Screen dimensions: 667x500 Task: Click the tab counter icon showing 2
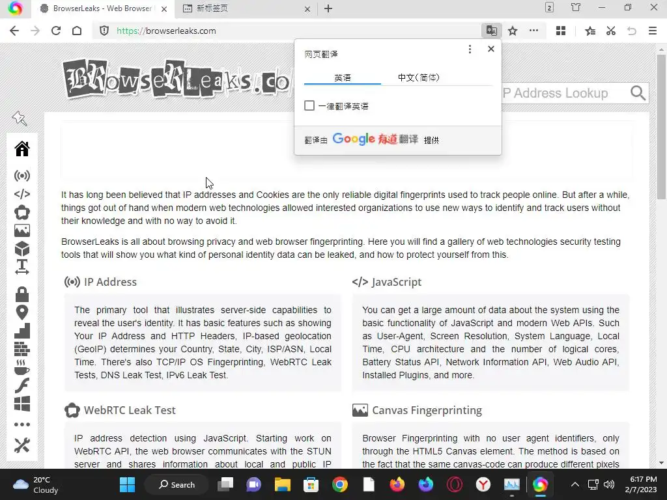pyautogui.click(x=549, y=8)
